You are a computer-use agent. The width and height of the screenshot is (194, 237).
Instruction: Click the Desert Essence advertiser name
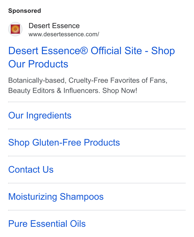[54, 26]
